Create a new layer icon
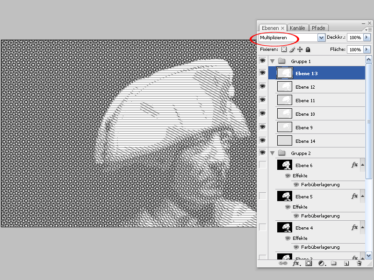 coord(346,263)
